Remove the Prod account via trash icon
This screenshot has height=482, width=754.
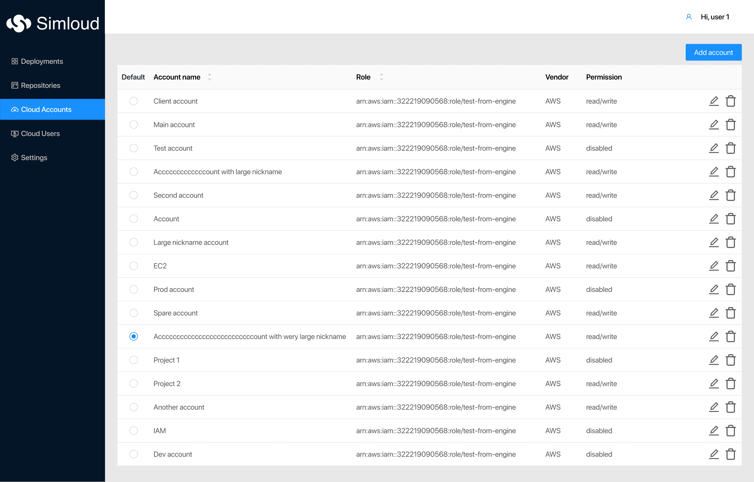pos(730,290)
